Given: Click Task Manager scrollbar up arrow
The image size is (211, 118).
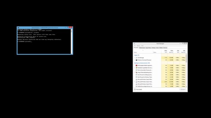Looking at the screenshot, I should point(186,54).
